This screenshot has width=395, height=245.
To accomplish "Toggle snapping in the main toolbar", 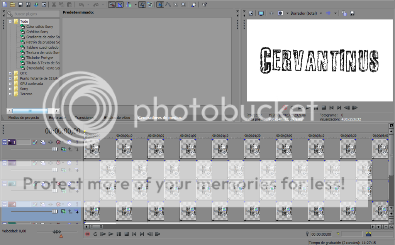I will click(112, 5).
